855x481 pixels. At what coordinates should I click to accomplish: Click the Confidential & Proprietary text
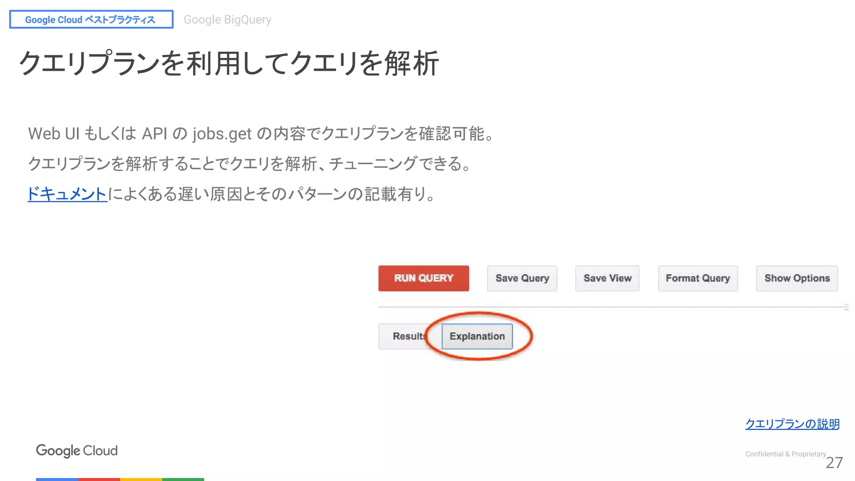click(786, 454)
